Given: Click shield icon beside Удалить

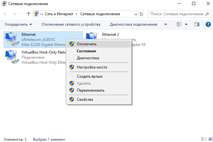Looking at the screenshot, I should pyautogui.click(x=72, y=83).
